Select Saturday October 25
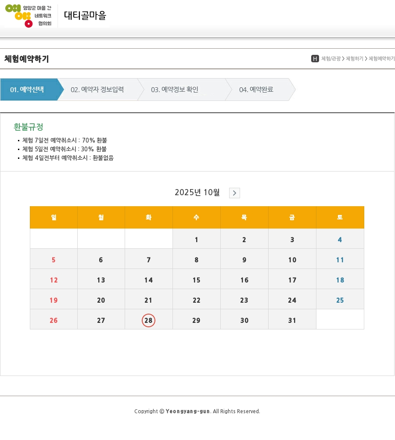The height and width of the screenshot is (440, 395). tap(340, 300)
